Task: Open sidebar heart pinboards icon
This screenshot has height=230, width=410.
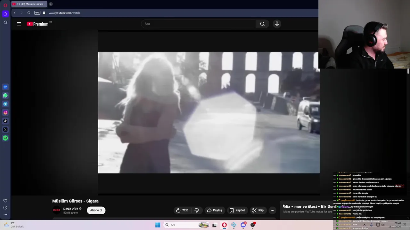Action: (x=5, y=201)
